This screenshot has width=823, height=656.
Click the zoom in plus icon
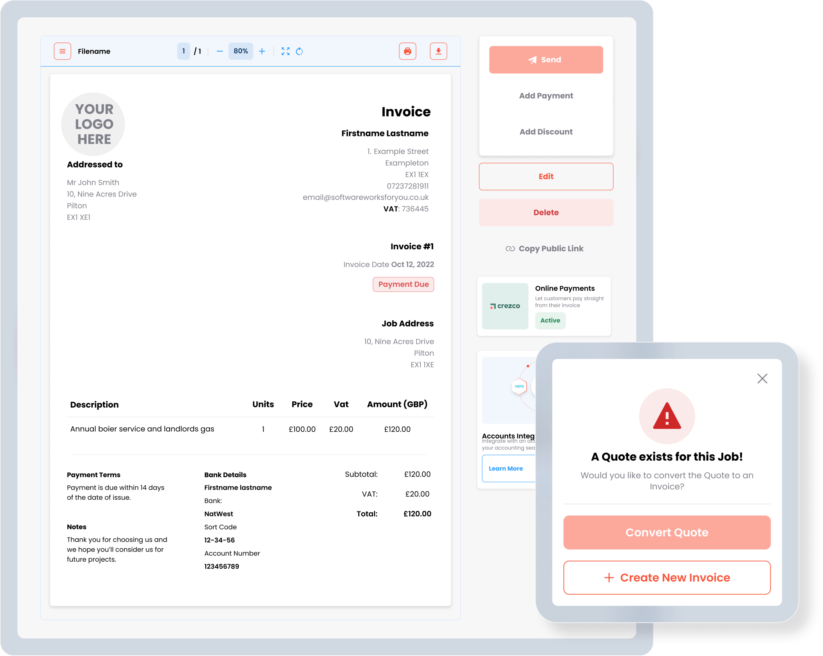point(262,51)
